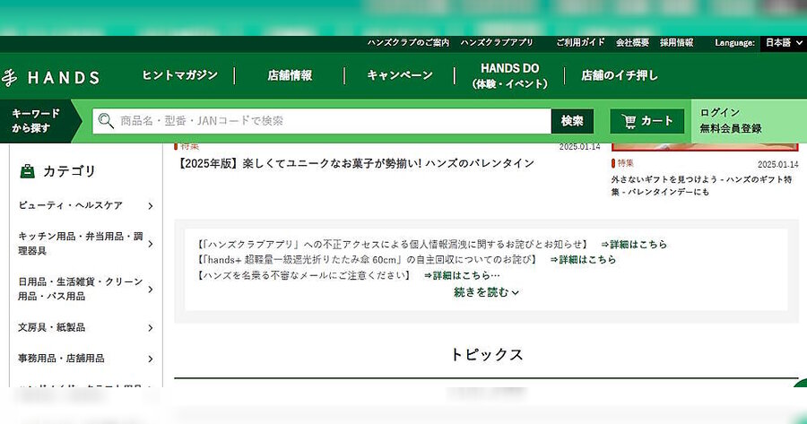Open ご利用ガイド link
This screenshot has height=424, width=807.
[580, 43]
